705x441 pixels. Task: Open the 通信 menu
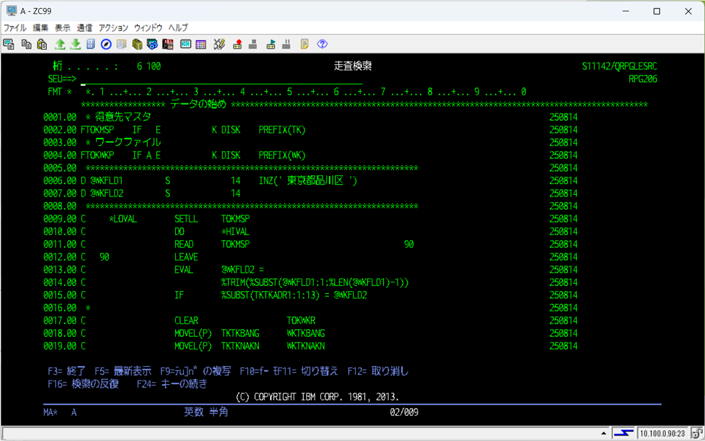(x=85, y=27)
